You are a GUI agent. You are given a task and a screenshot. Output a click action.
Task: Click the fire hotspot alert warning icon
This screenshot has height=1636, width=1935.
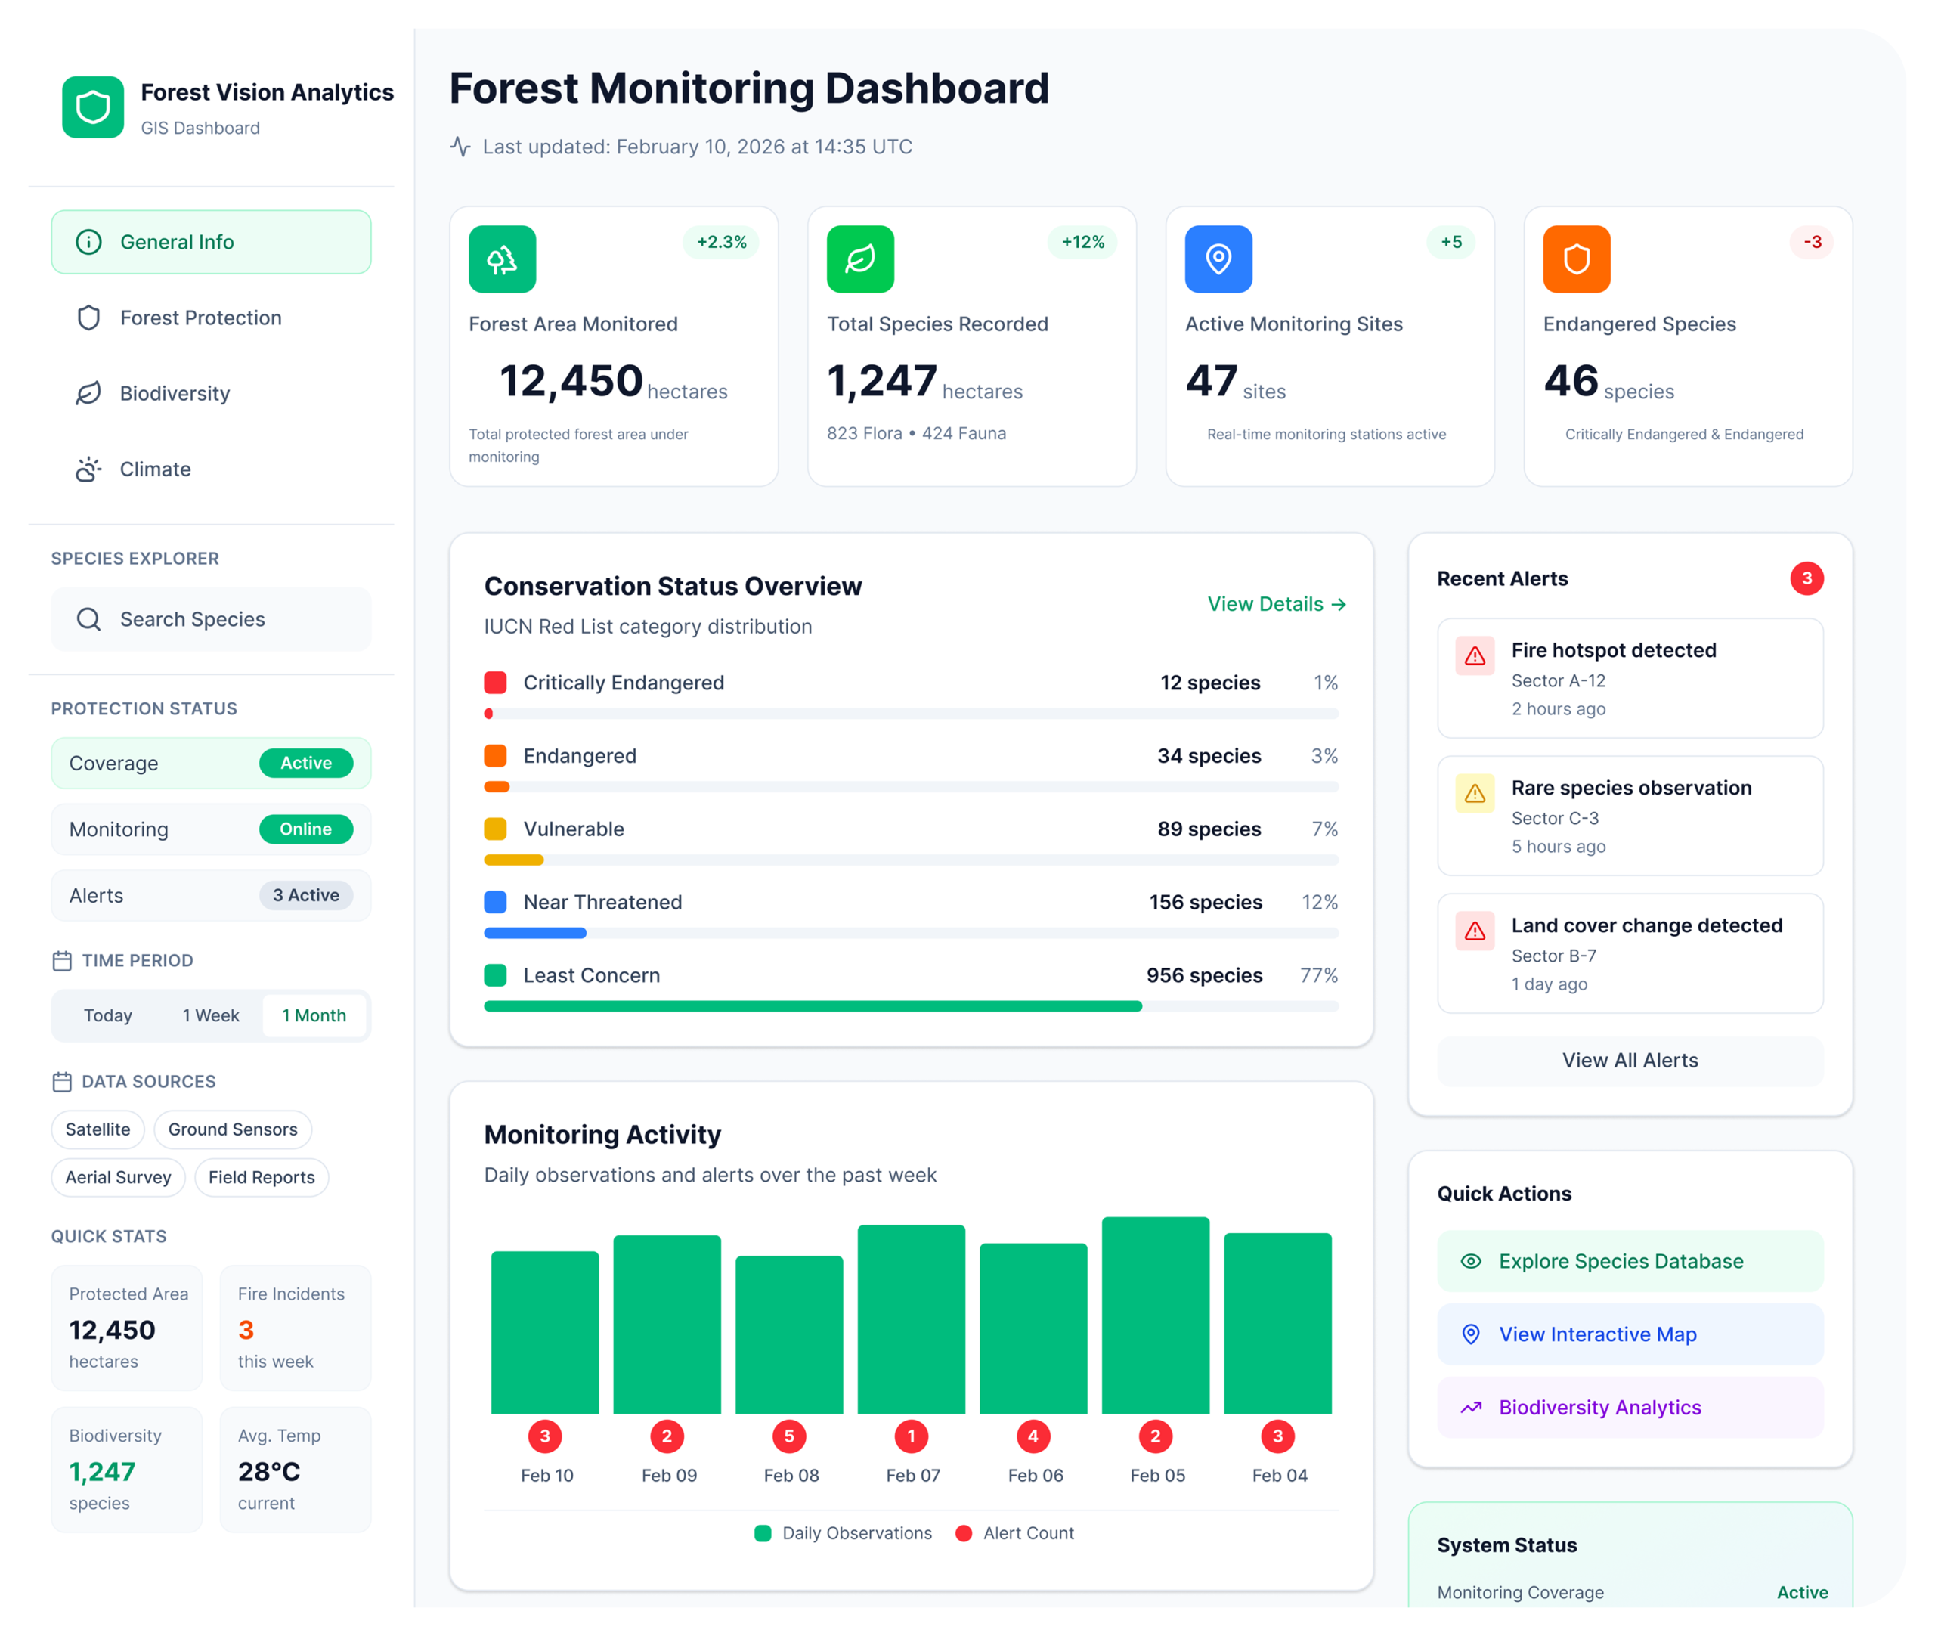tap(1474, 655)
